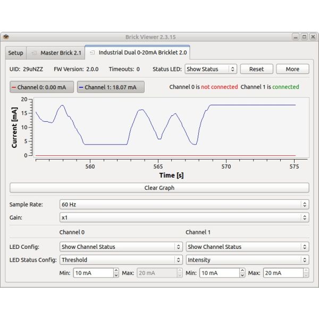Click the Brick Viewer app icon in title bar
Screen dimensions: 319x319
click(x=6, y=37)
